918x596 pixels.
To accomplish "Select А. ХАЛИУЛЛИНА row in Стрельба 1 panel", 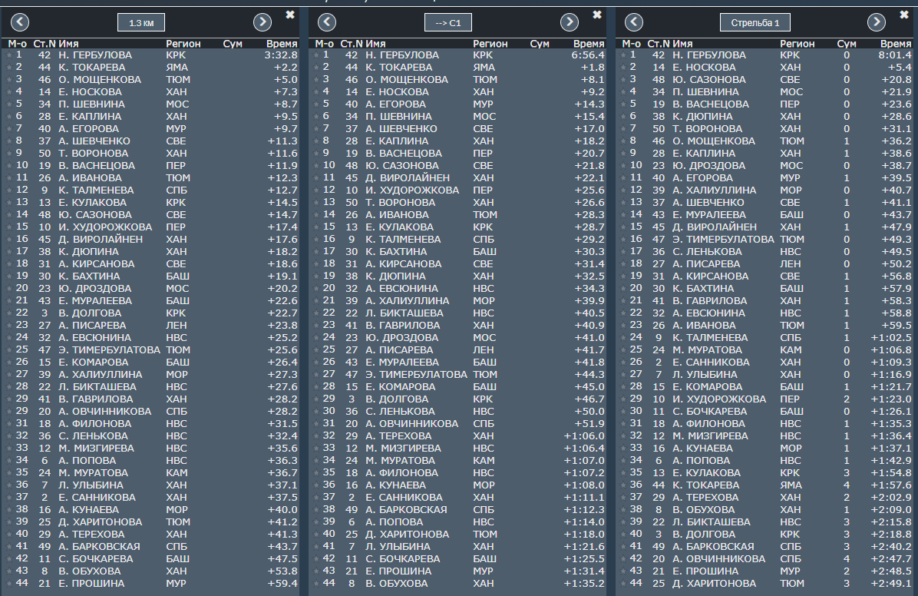I will click(x=766, y=190).
